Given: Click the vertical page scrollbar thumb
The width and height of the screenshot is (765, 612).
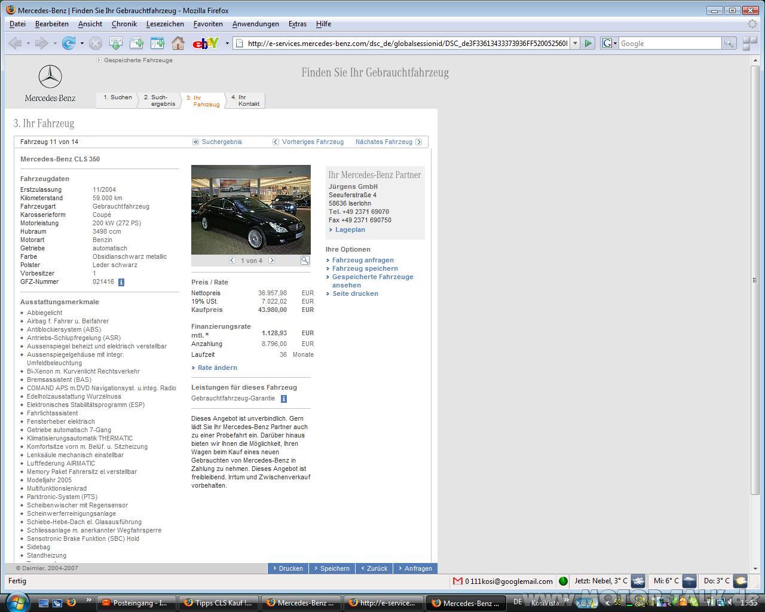Looking at the screenshot, I should tap(755, 280).
